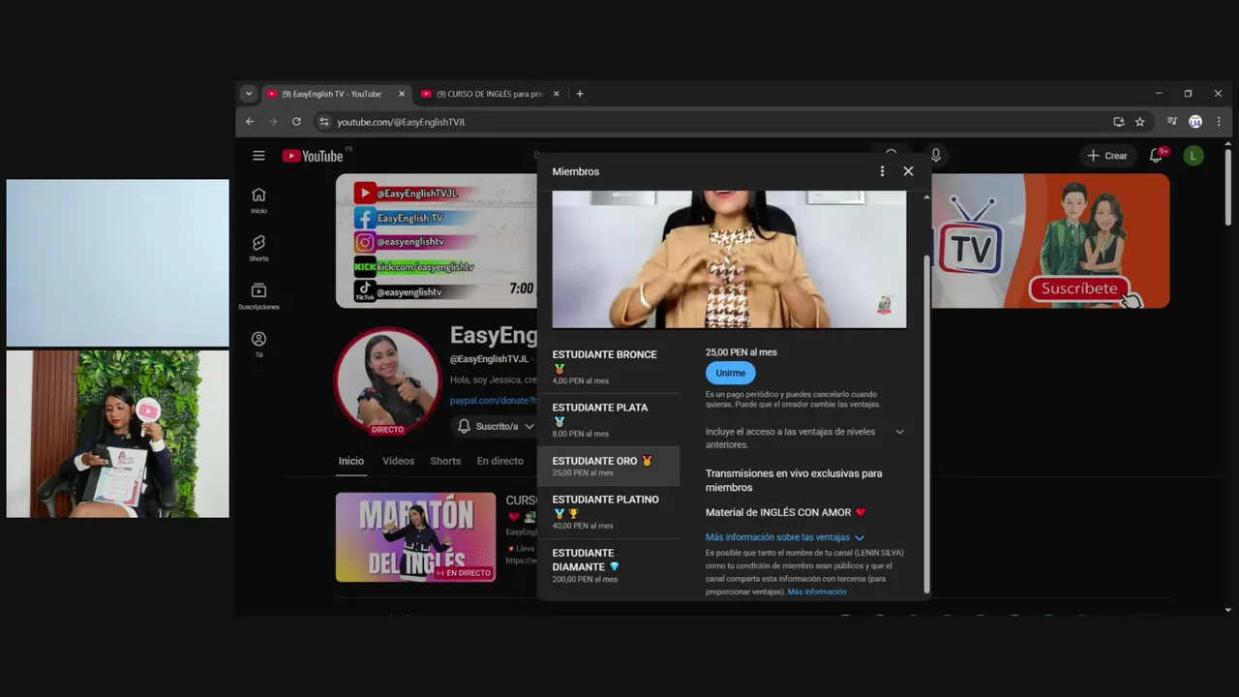The height and width of the screenshot is (697, 1239).
Task: Open the YouTube hamburger guide menu
Action: (258, 156)
